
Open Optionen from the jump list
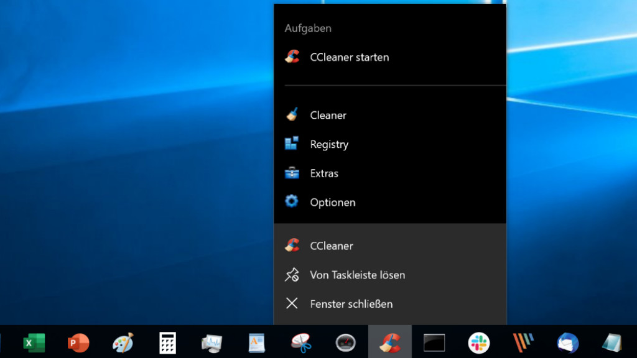333,203
